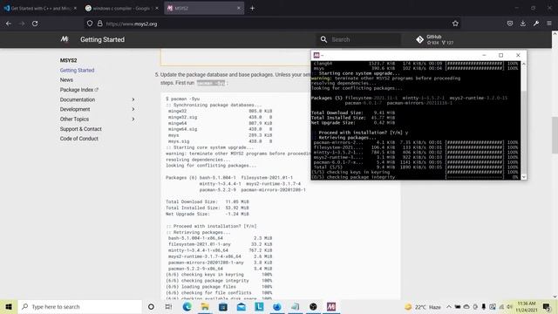Bookmark this page with the star icon
The image size is (558, 314).
coord(455,24)
